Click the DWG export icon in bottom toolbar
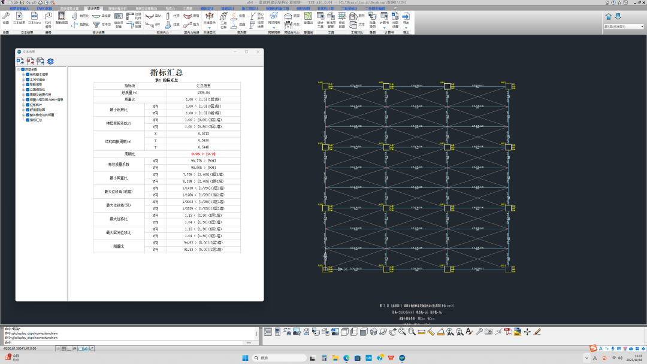 tap(518, 332)
